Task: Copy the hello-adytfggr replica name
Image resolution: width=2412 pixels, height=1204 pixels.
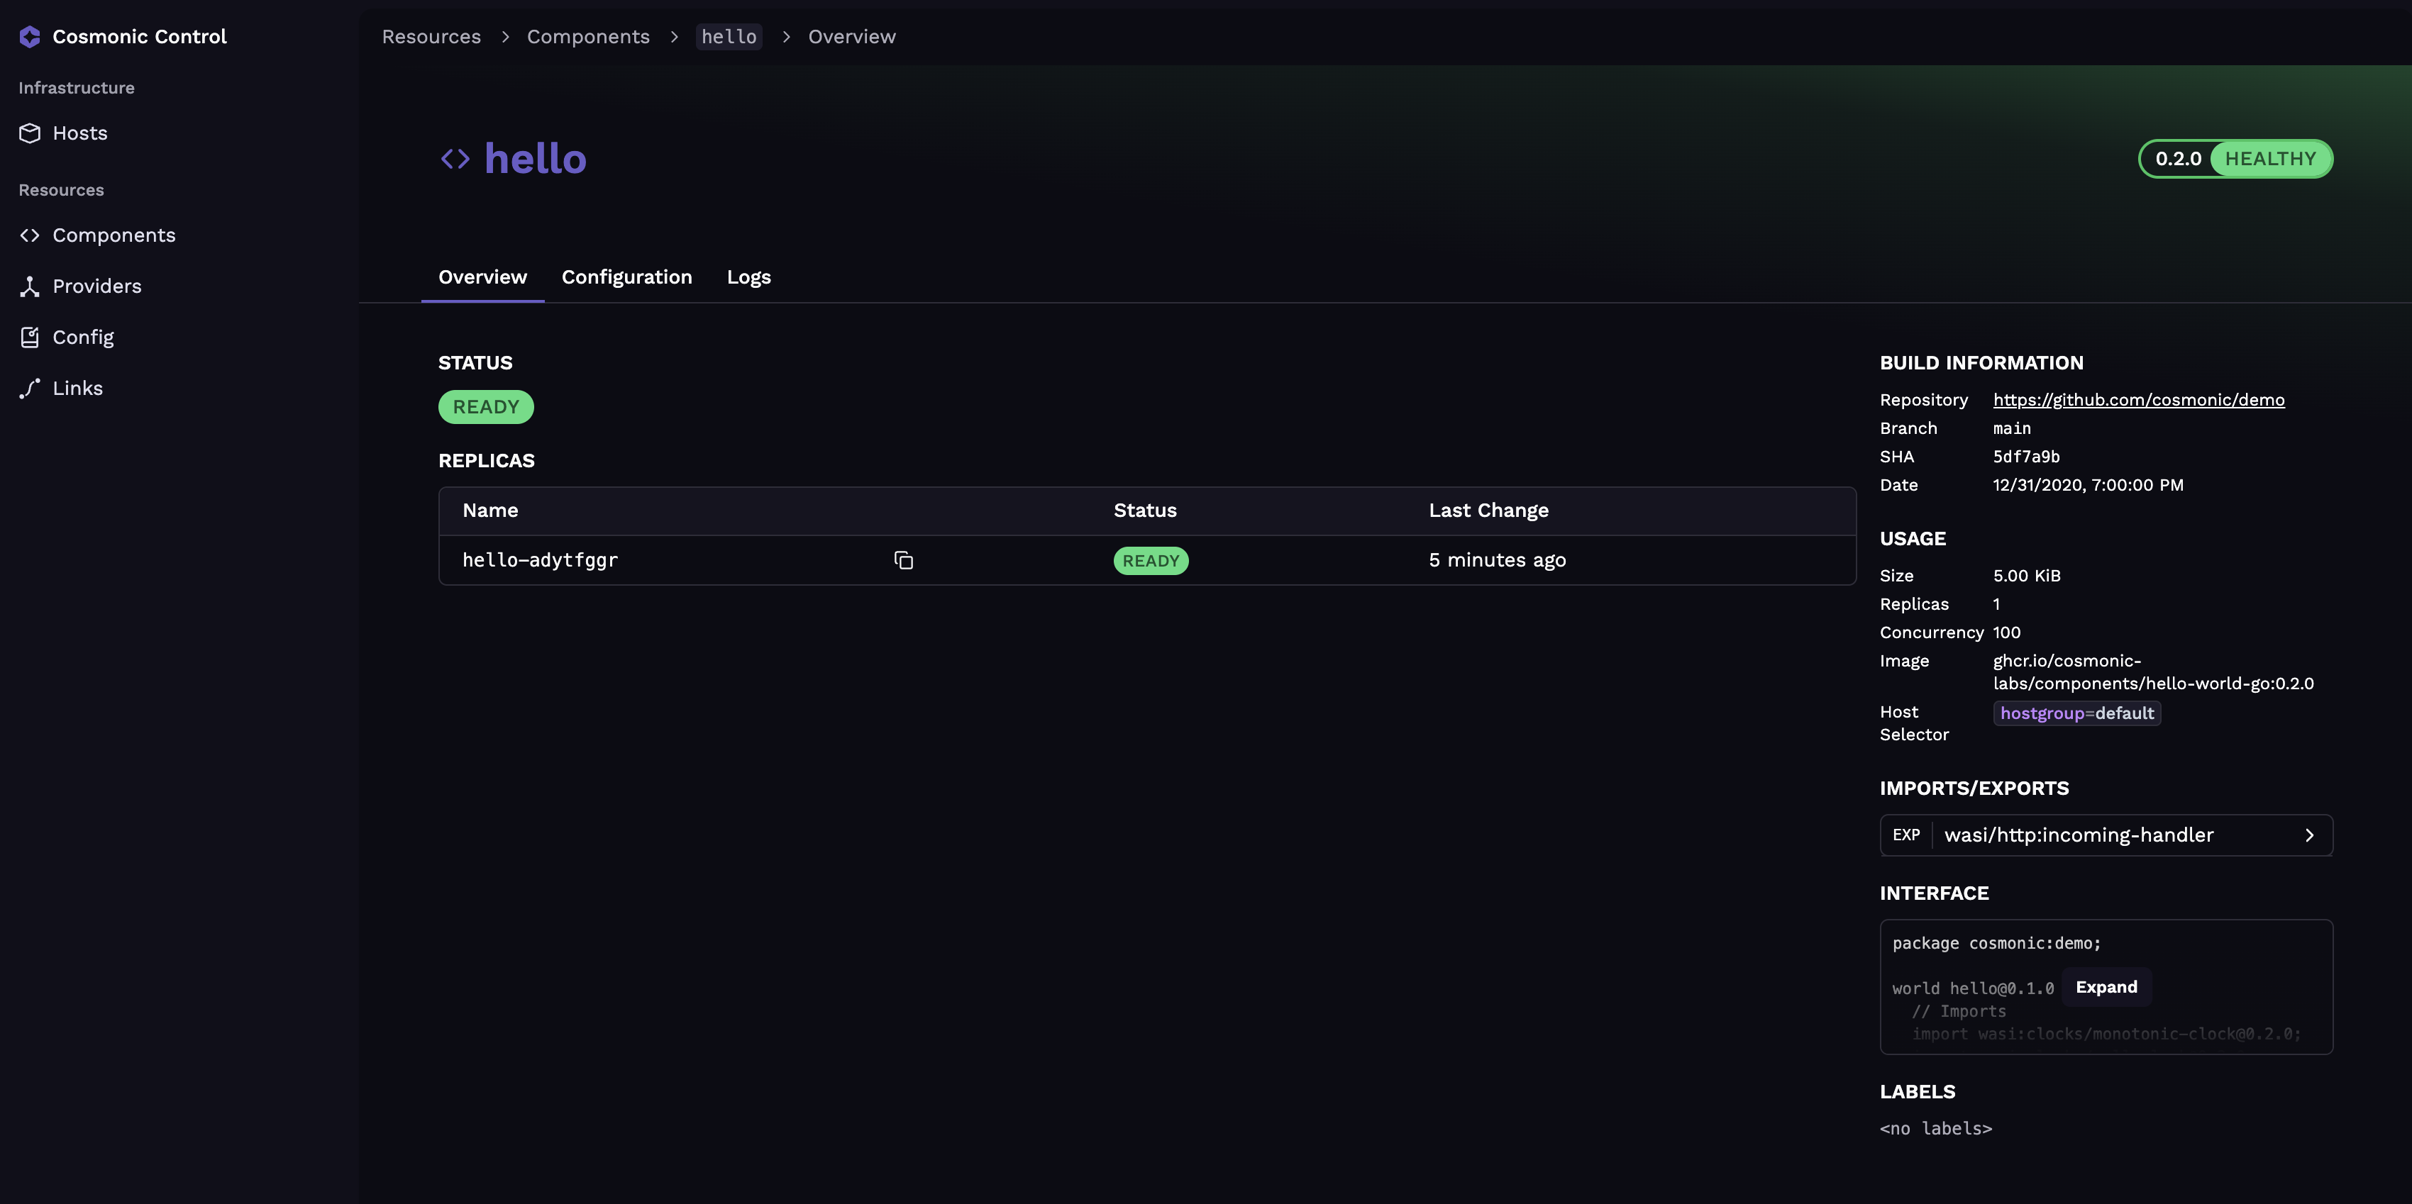Action: coord(902,560)
